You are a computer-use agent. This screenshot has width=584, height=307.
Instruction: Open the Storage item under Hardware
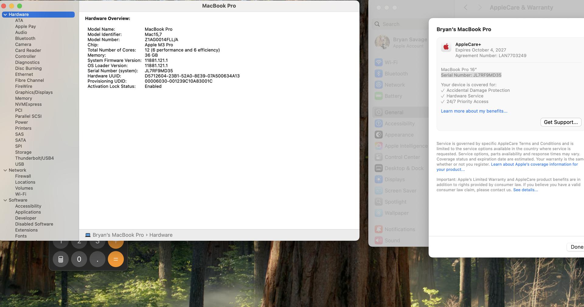click(23, 152)
